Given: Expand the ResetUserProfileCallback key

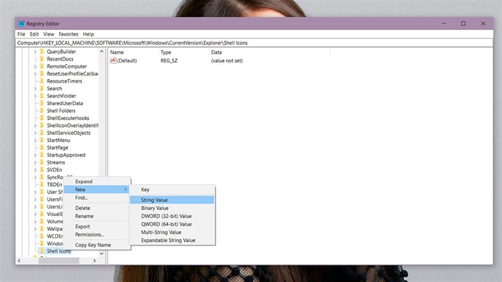Looking at the screenshot, I should click(x=35, y=74).
